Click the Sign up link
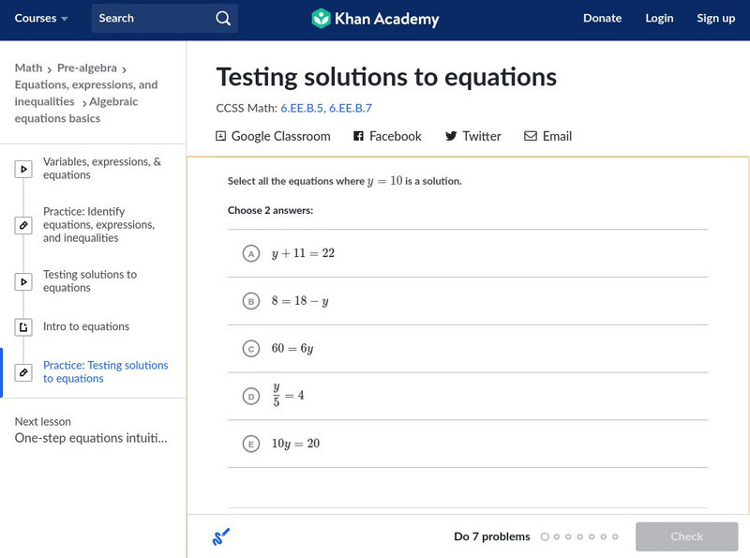Screen dimensions: 750x558 [715, 18]
